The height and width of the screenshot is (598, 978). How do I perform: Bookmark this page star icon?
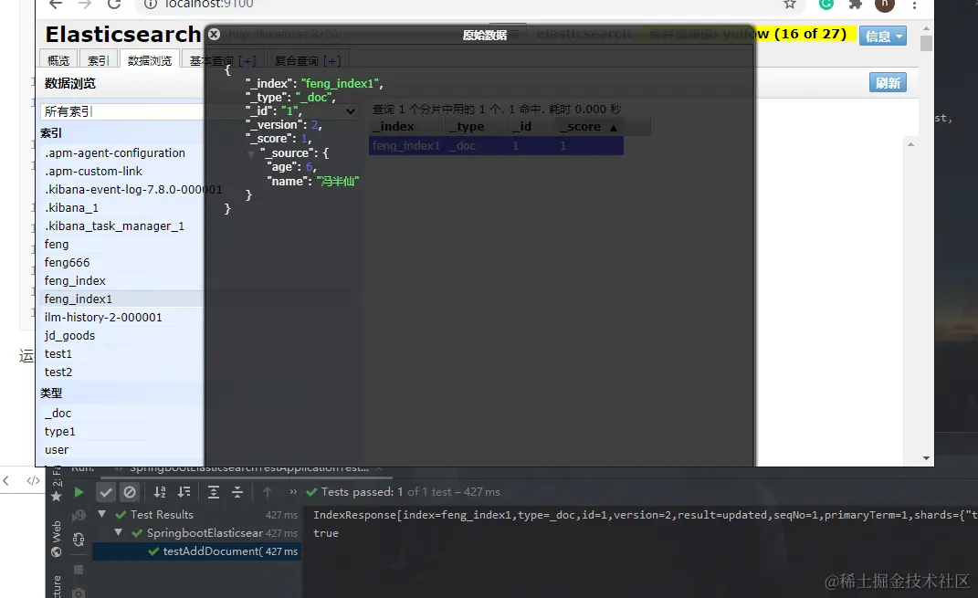click(x=790, y=4)
